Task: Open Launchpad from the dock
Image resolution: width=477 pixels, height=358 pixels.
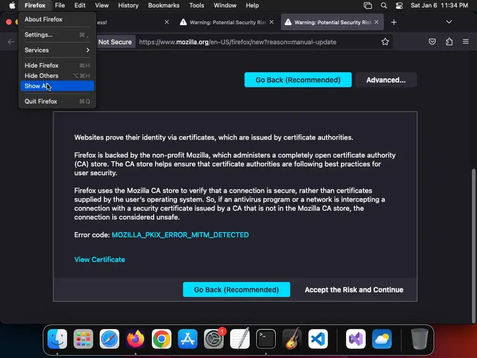Action: [83, 339]
